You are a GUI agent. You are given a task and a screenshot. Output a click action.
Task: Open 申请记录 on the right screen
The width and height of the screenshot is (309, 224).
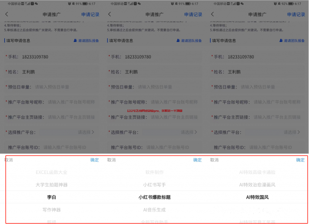point(296,14)
